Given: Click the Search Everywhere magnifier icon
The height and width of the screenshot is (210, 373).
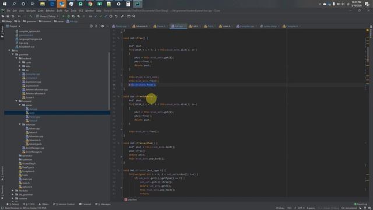Looking at the screenshot, I should coord(133,16).
